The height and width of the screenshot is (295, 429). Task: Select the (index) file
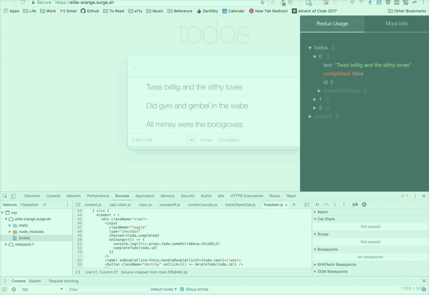click(24, 238)
